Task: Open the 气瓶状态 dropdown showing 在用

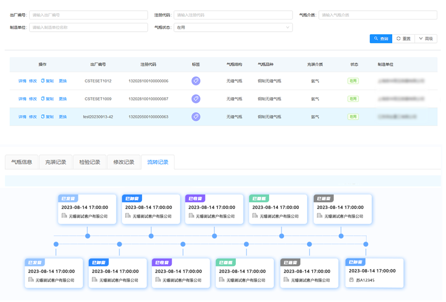Action: pyautogui.click(x=233, y=28)
